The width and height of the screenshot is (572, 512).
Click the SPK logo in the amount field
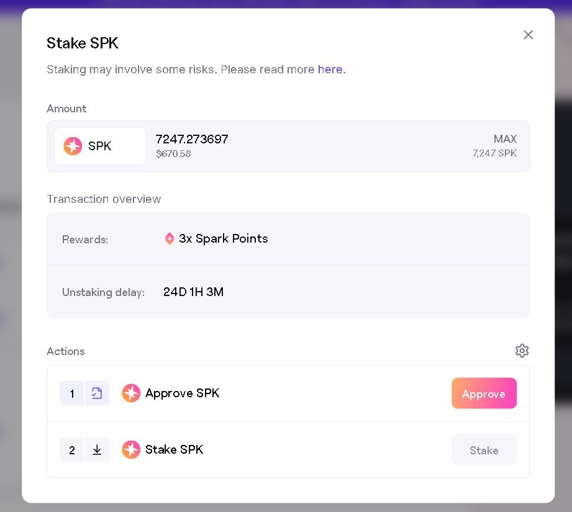[x=73, y=146]
